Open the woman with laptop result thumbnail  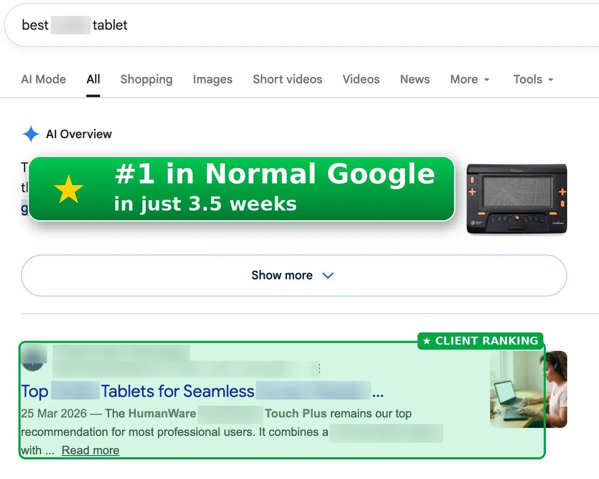coord(529,389)
